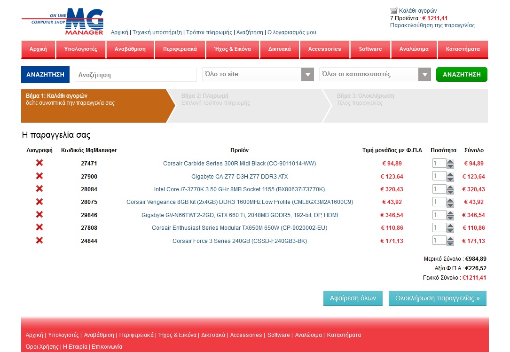
Task: Open the Καταστήματα menu tab
Action: click(x=463, y=49)
